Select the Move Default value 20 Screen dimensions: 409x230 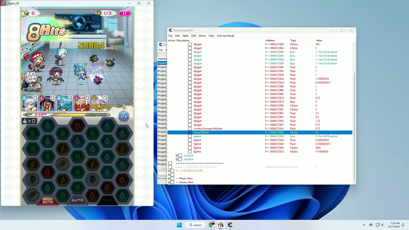(x=317, y=133)
